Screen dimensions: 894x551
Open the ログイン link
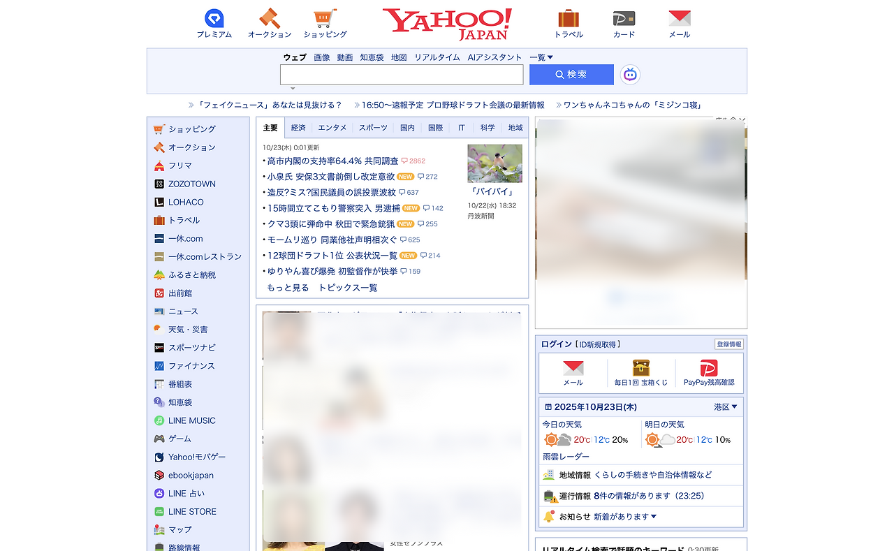pos(557,344)
